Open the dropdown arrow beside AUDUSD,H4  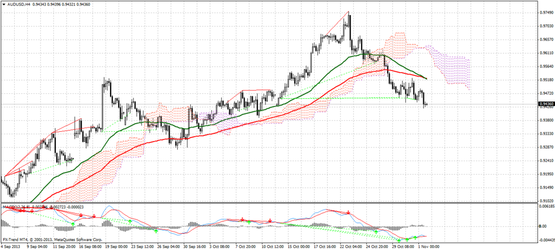pos(4,4)
